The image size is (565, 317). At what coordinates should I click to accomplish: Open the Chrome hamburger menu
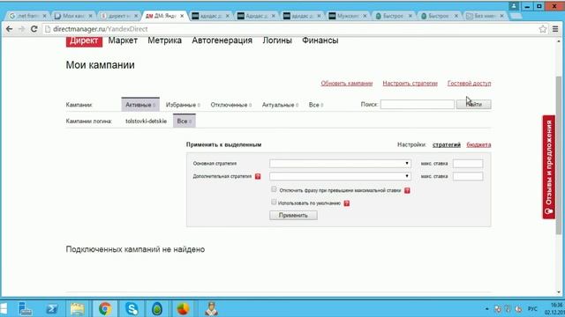(x=555, y=29)
